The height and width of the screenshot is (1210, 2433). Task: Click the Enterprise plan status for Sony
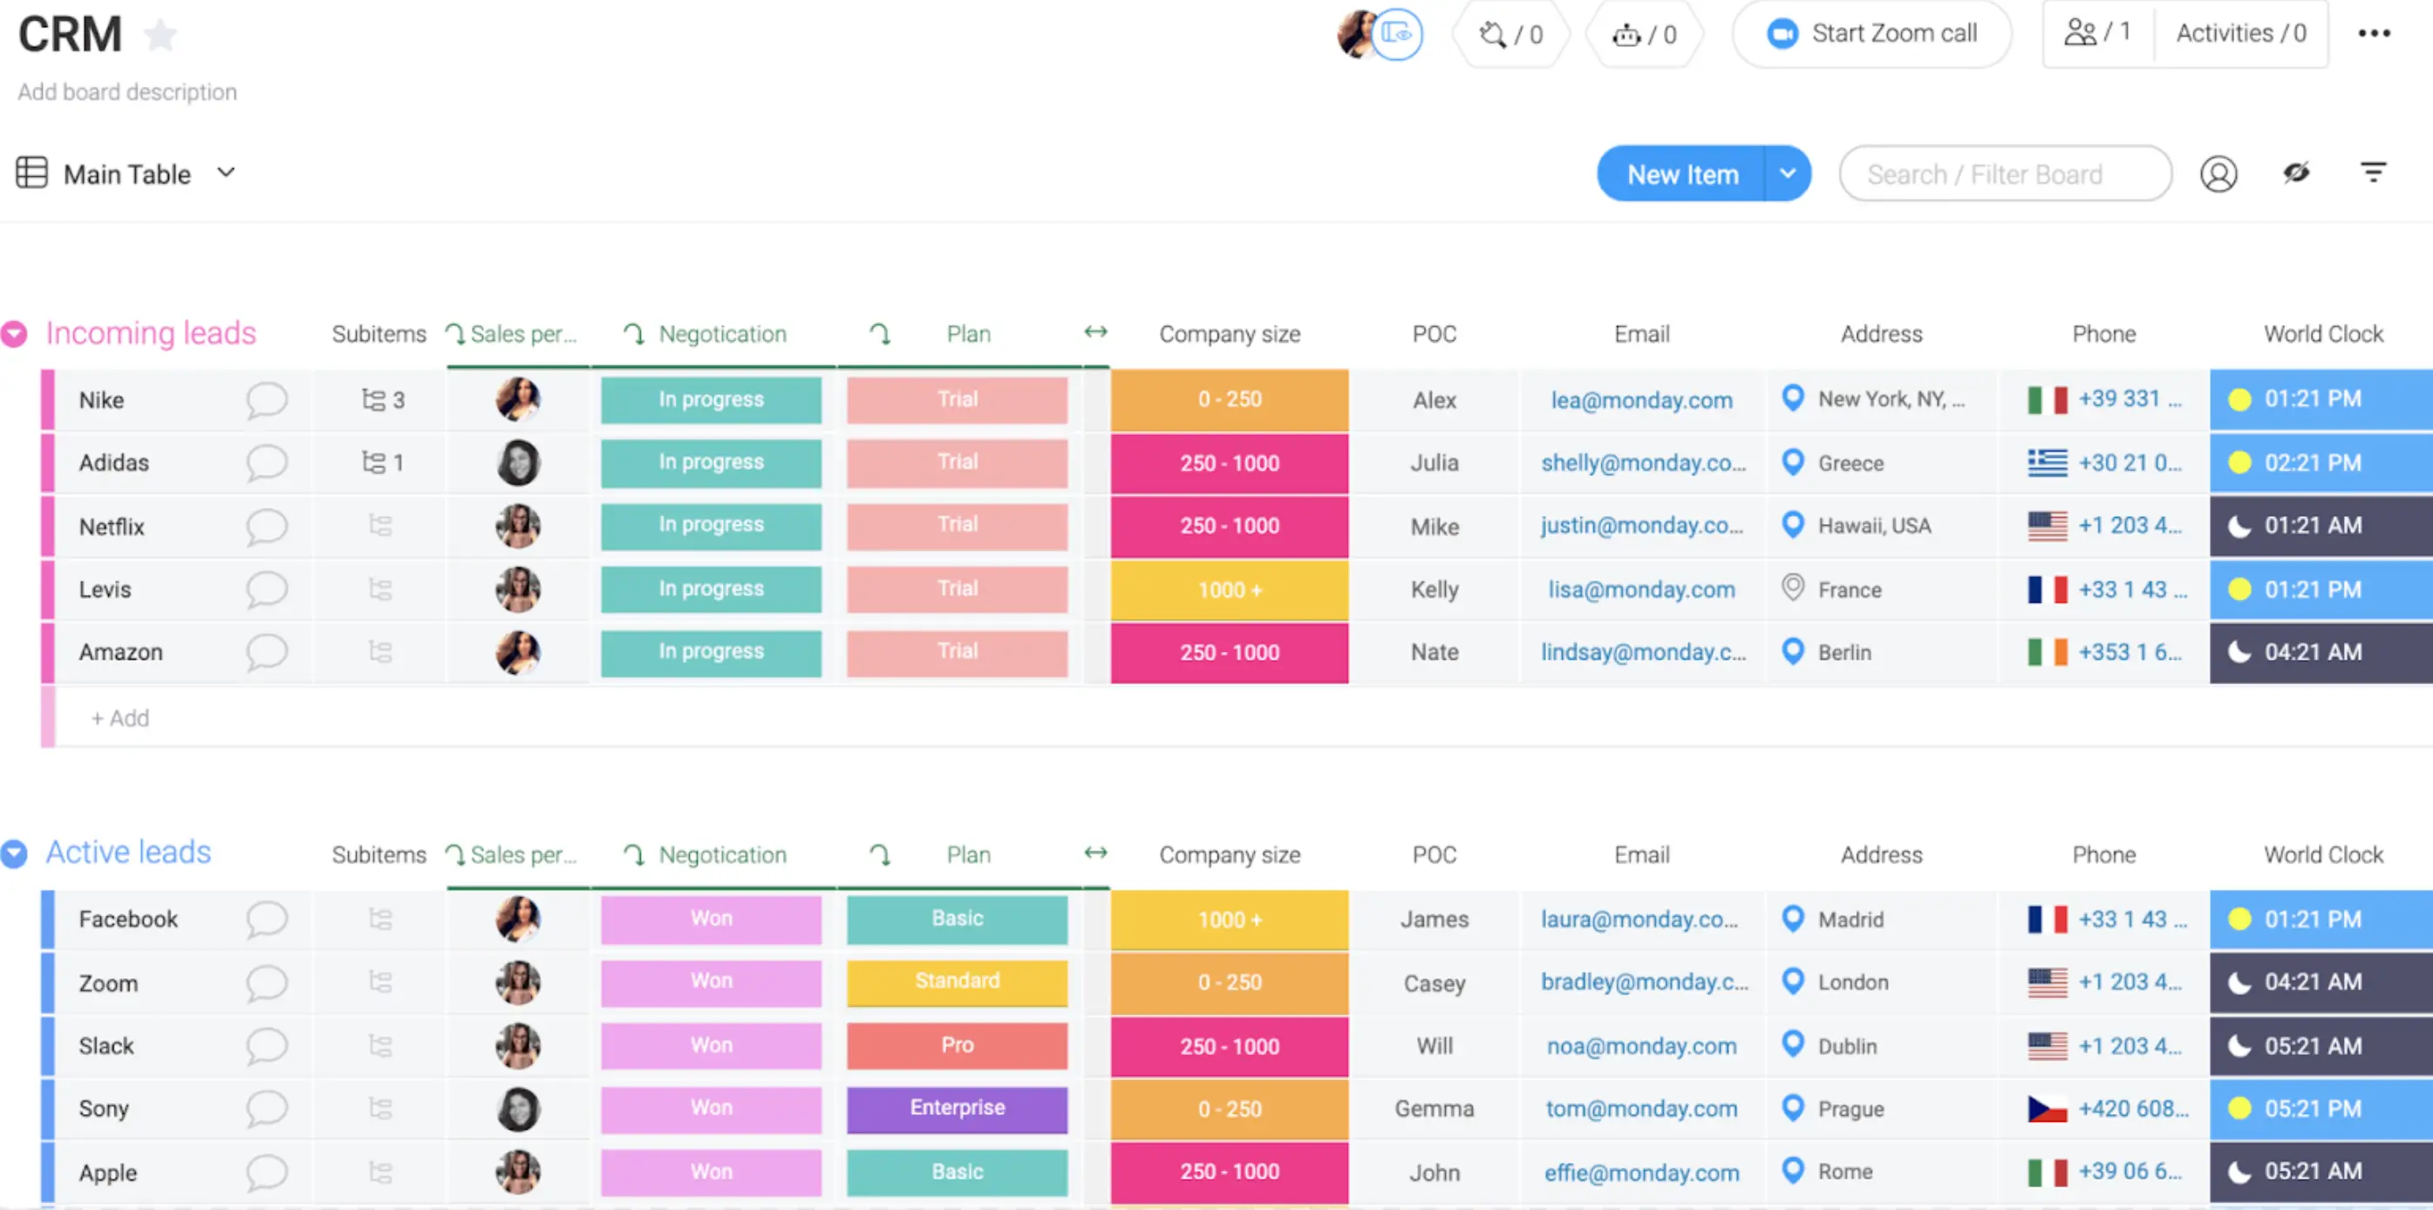point(957,1108)
